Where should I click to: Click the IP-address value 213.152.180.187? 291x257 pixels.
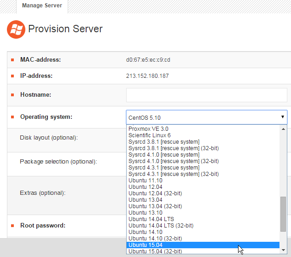point(147,76)
